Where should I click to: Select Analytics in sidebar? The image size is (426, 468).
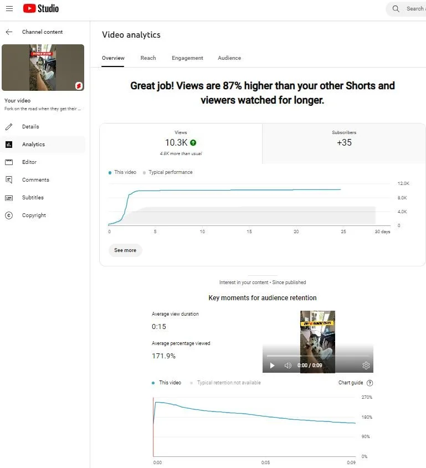pyautogui.click(x=43, y=145)
